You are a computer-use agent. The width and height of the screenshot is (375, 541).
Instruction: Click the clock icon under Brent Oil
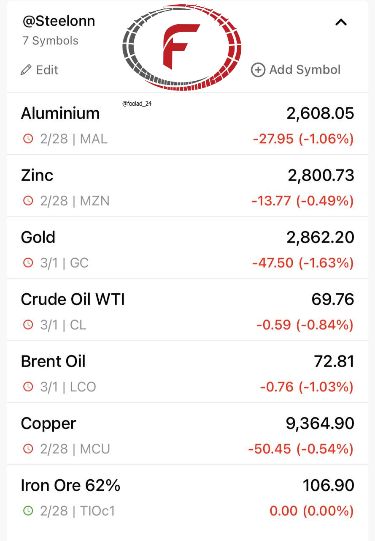[28, 387]
